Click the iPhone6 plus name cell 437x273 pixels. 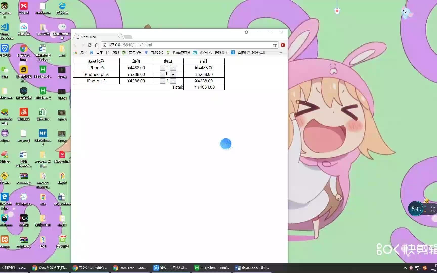(x=96, y=74)
